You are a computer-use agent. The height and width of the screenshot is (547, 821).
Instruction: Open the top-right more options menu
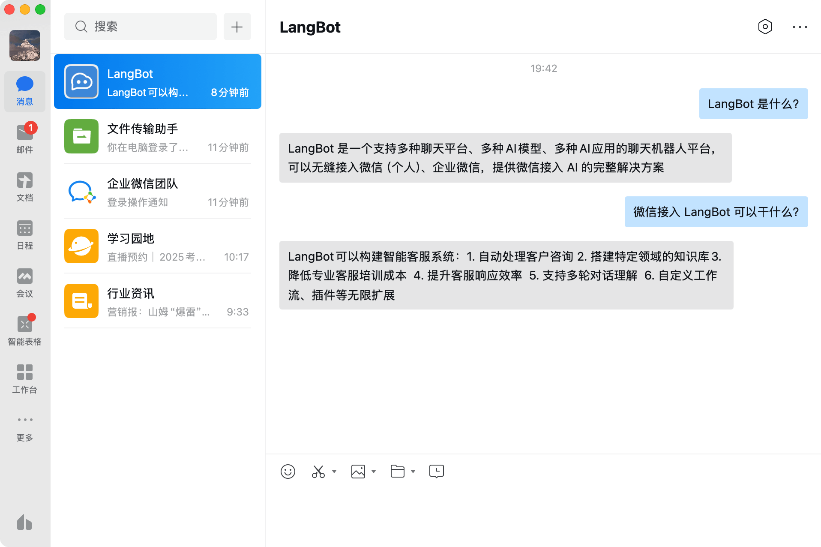pyautogui.click(x=800, y=27)
